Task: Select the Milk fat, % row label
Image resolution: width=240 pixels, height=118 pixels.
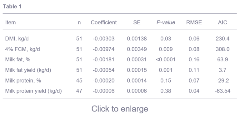Action: click(18, 59)
